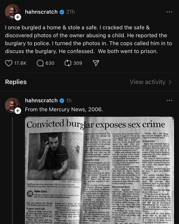Screen dimensions: 179x224
Task: View the reply profile picture
Action: 12,105
